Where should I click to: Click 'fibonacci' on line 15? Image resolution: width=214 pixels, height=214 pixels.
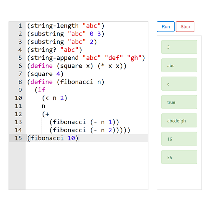point(47,138)
